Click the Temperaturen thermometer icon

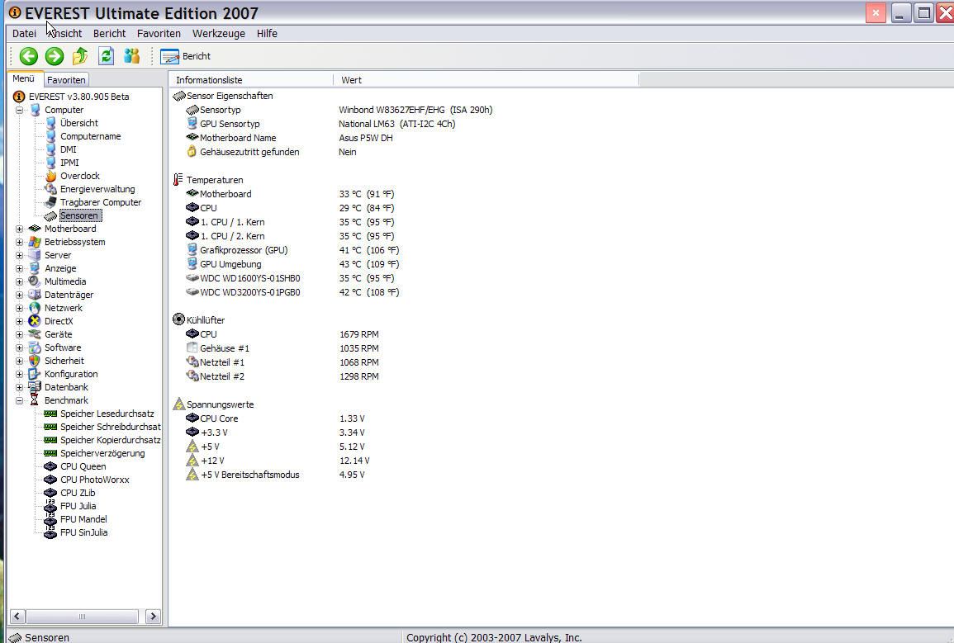[x=178, y=180]
